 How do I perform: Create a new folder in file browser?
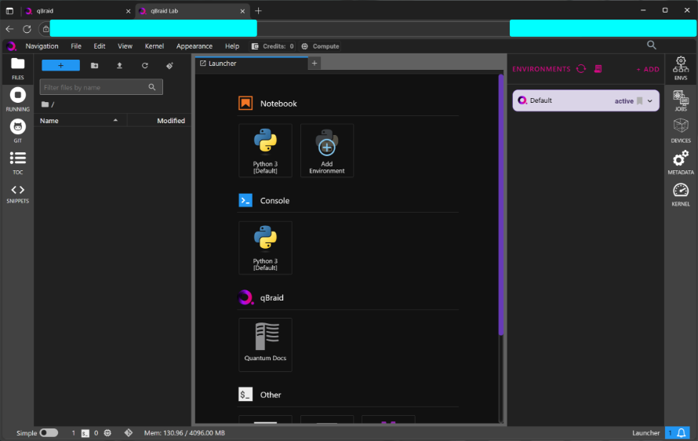[94, 65]
